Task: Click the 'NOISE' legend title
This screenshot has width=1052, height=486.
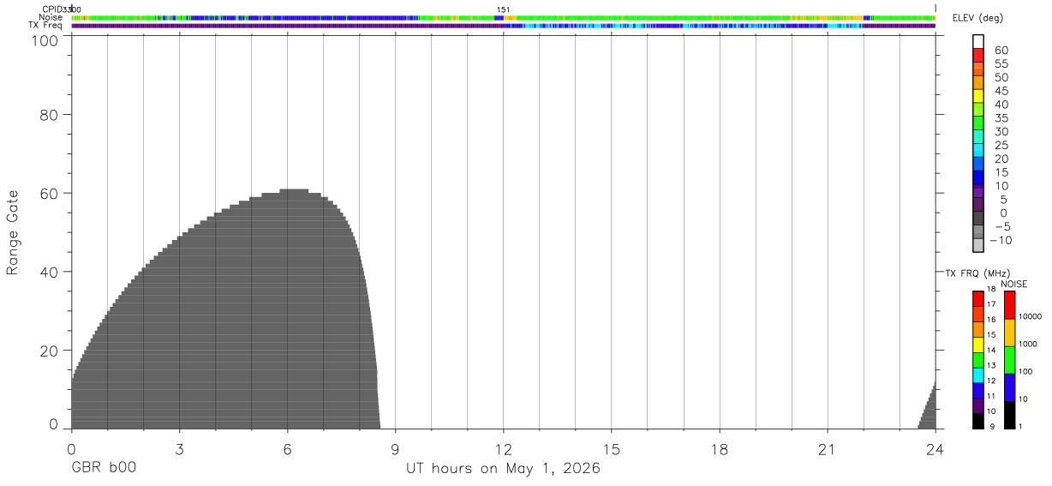Action: (x=1014, y=284)
